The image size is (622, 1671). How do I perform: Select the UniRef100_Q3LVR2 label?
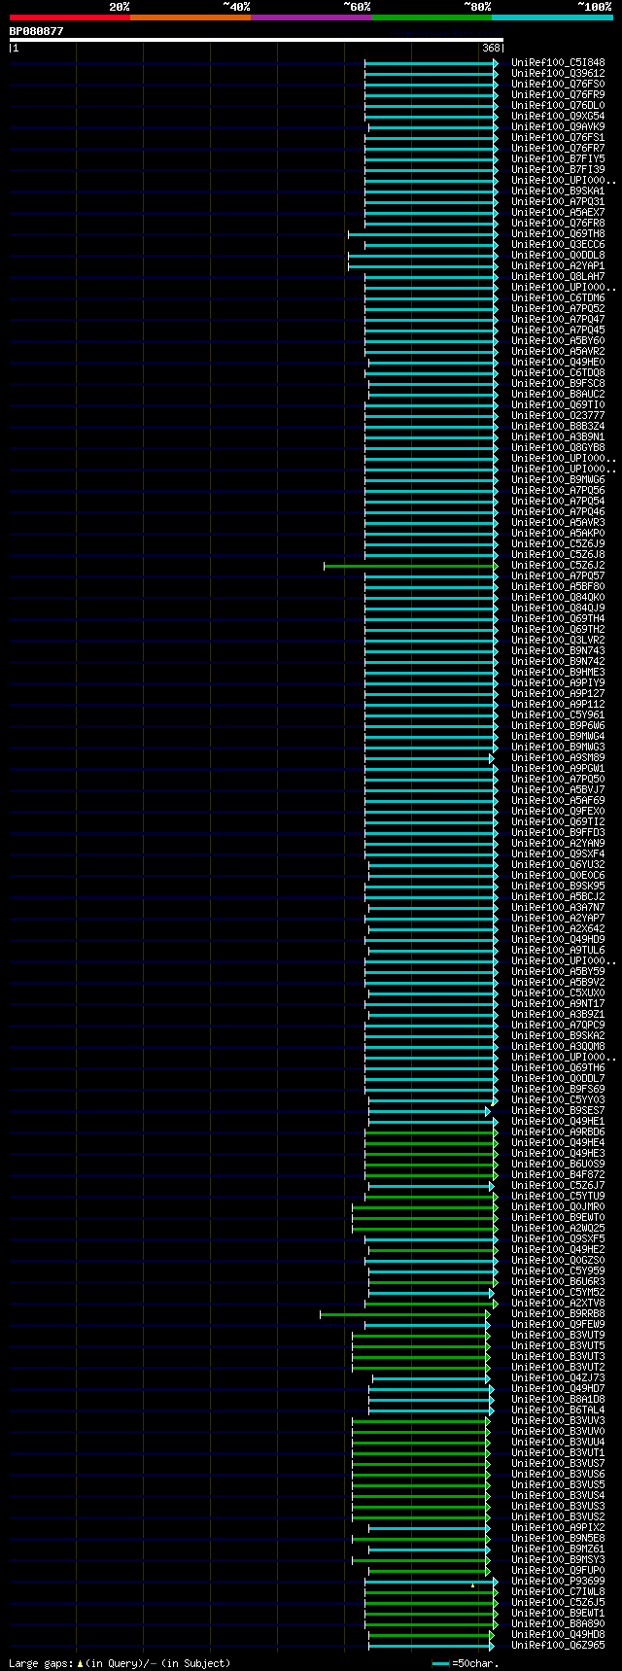pyautogui.click(x=558, y=641)
